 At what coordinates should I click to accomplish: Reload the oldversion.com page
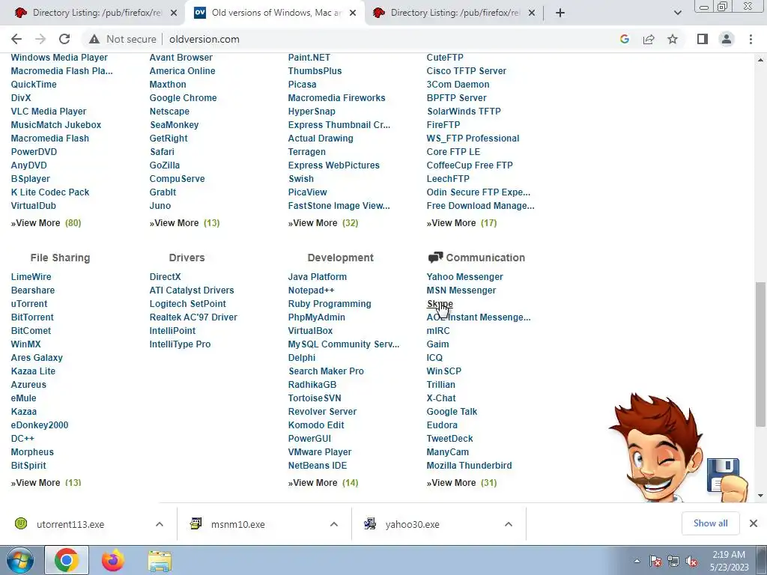click(64, 39)
